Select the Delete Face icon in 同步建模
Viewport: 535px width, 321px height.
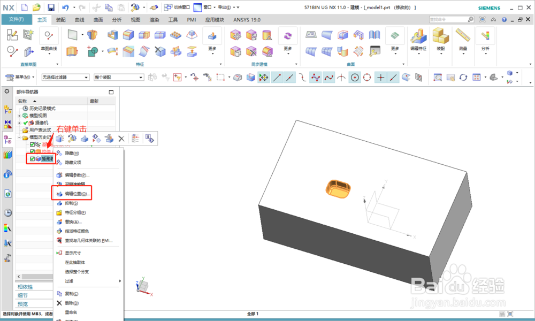(x=251, y=51)
